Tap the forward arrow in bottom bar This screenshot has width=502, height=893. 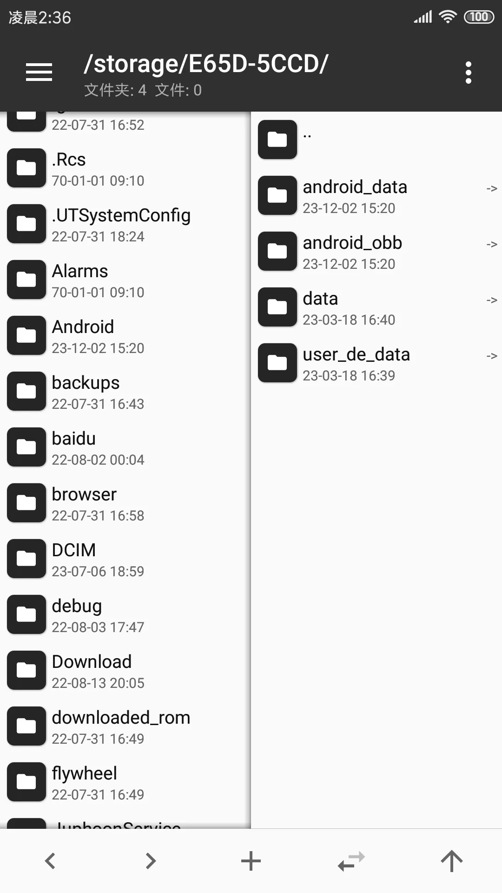coord(150,861)
